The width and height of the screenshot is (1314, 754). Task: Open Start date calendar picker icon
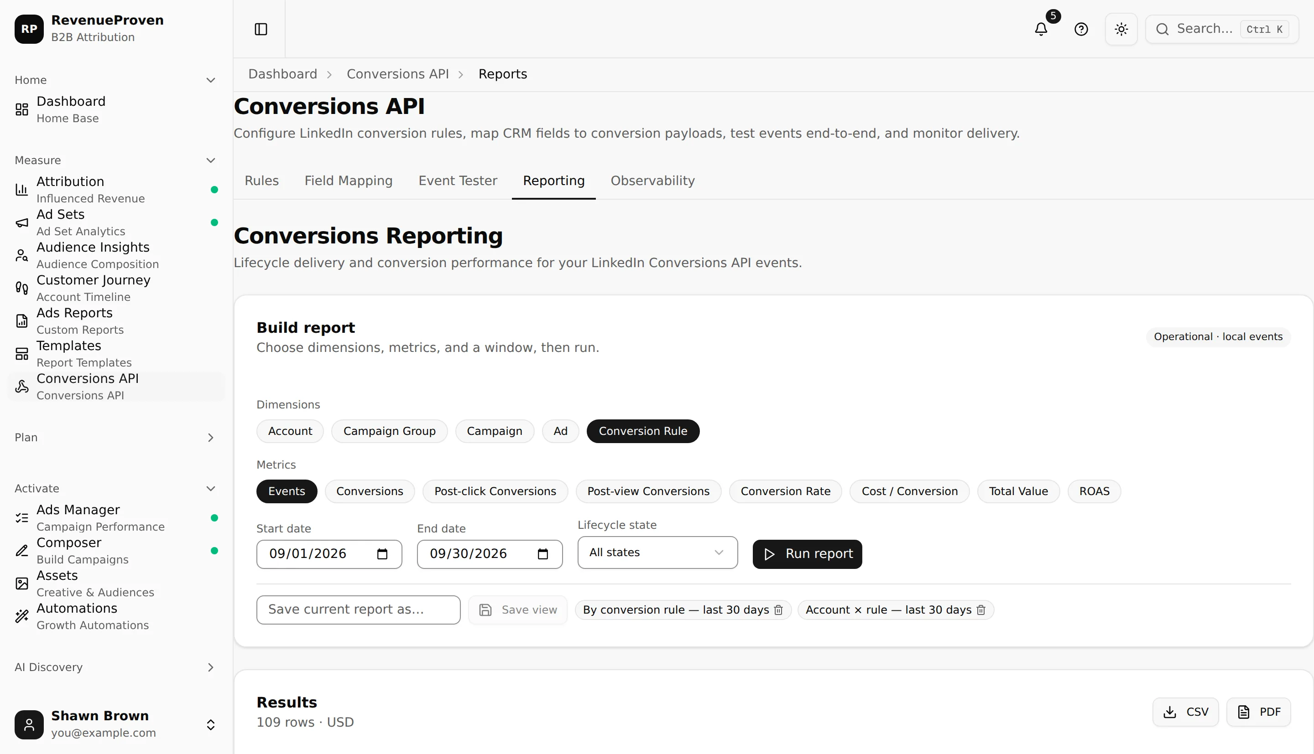click(x=382, y=554)
